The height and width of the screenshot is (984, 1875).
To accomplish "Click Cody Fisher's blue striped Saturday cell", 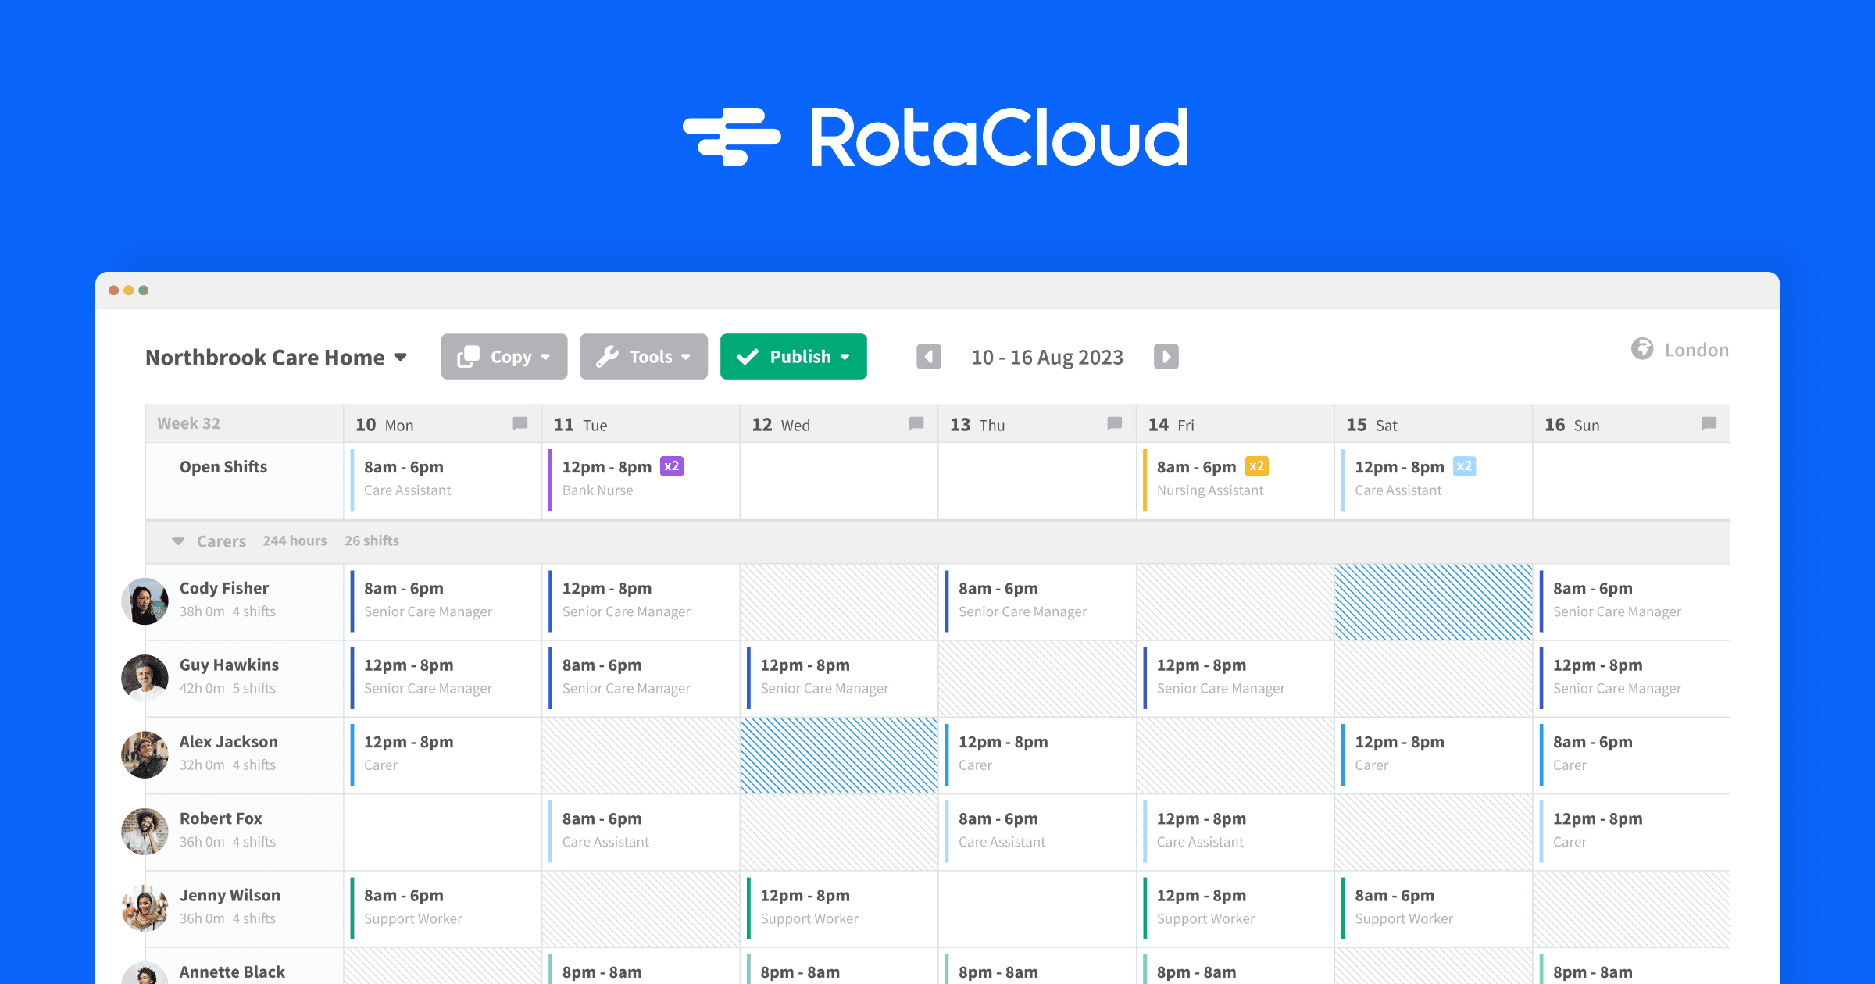I will (1434, 602).
